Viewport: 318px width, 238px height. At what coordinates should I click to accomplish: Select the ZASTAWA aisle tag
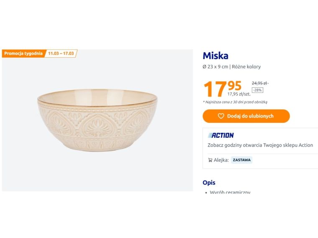[242, 160]
